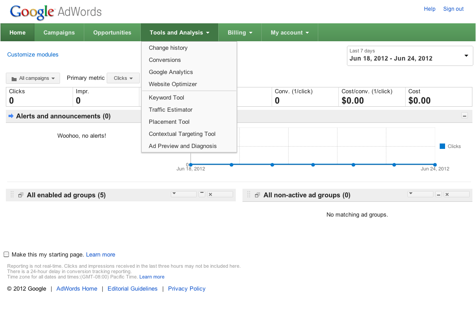Click Learn more after Pacific Time note
The image size is (476, 335).
[x=152, y=277]
